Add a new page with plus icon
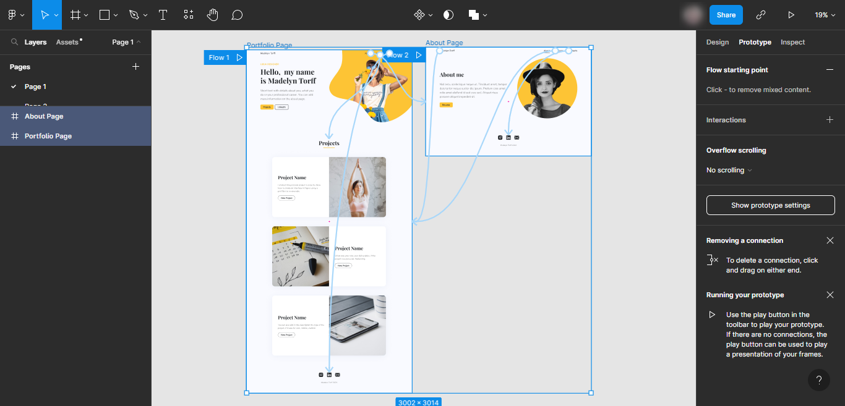845x406 pixels. click(136, 67)
